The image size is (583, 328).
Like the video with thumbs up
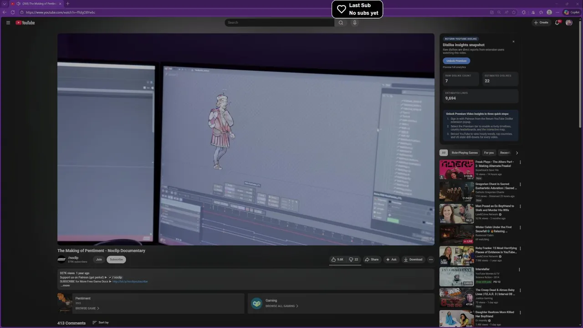click(338, 260)
